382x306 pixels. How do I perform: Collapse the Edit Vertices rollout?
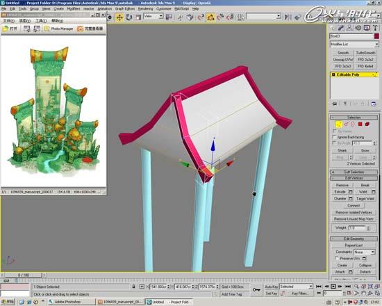coord(354,178)
